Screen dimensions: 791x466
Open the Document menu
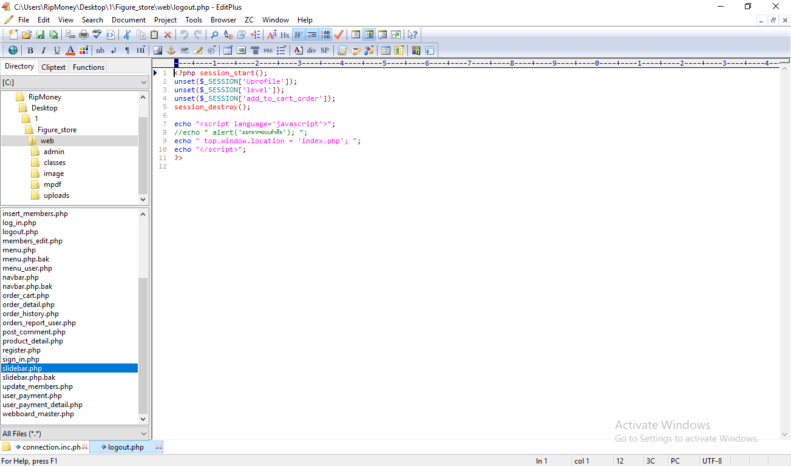pyautogui.click(x=129, y=20)
